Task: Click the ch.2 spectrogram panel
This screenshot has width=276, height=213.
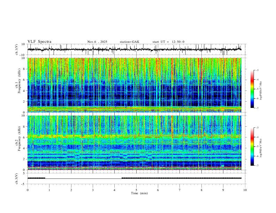Action: pyautogui.click(x=136, y=143)
